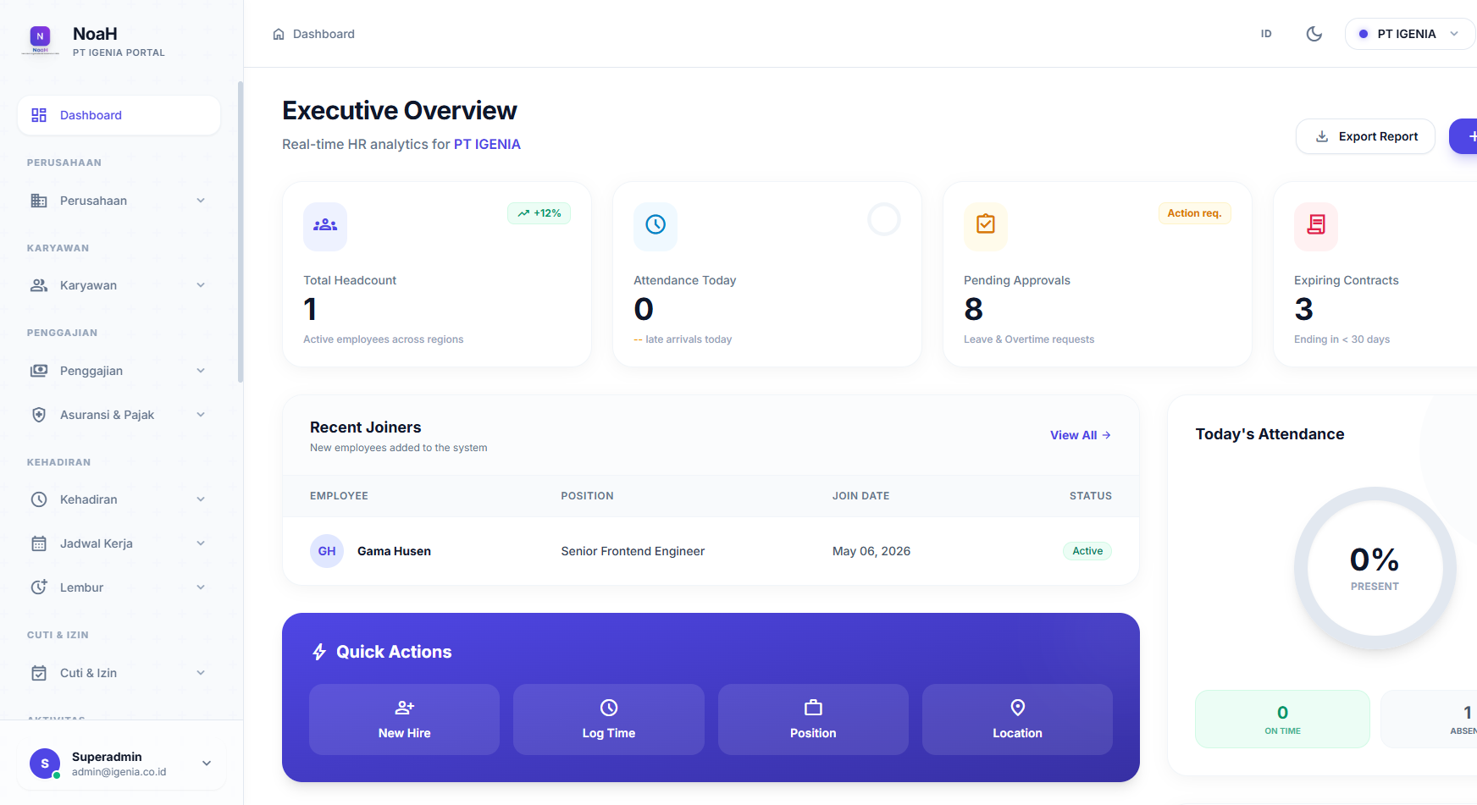This screenshot has height=805, width=1477.
Task: Click the Pending Approvals clipboard icon
Action: (x=986, y=225)
